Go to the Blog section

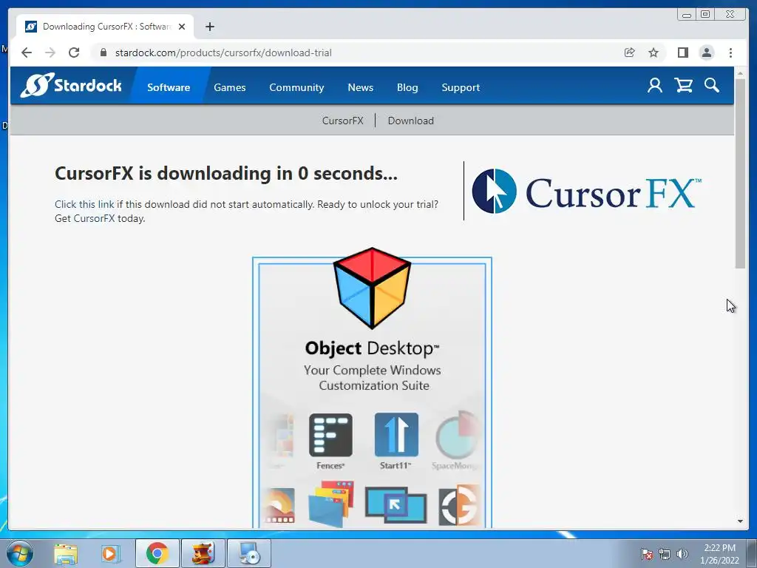tap(407, 87)
